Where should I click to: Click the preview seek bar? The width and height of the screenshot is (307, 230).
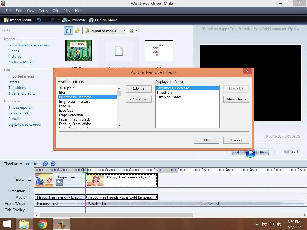coord(277,142)
